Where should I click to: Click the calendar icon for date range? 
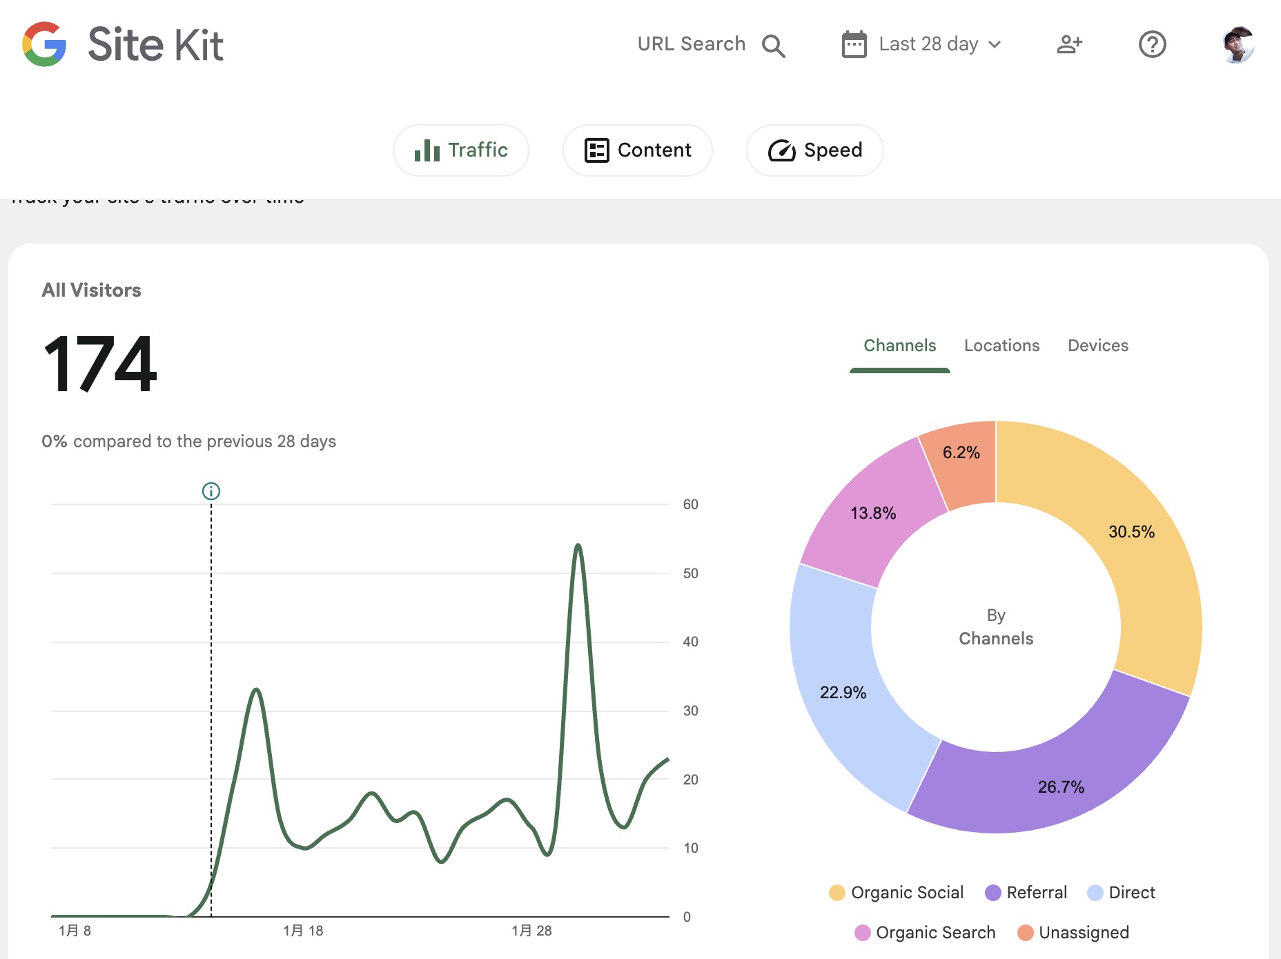(854, 45)
